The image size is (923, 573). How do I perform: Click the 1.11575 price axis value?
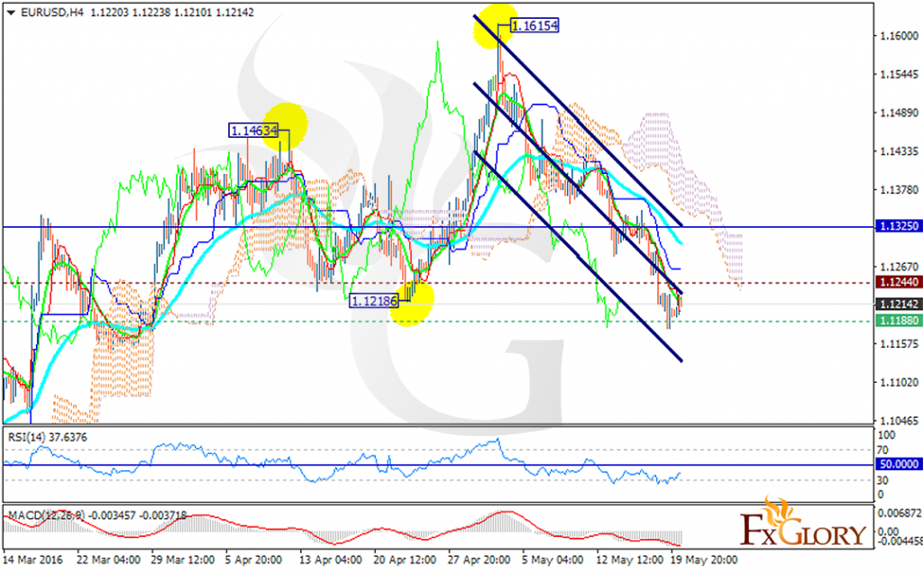(x=900, y=343)
